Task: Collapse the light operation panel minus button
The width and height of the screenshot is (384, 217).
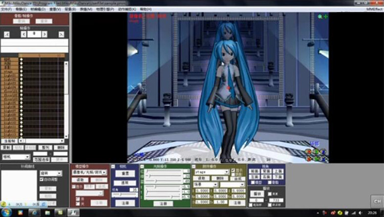Action: pyautogui.click(x=142, y=166)
